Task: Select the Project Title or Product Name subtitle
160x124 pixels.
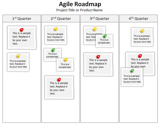Action: click(79, 10)
